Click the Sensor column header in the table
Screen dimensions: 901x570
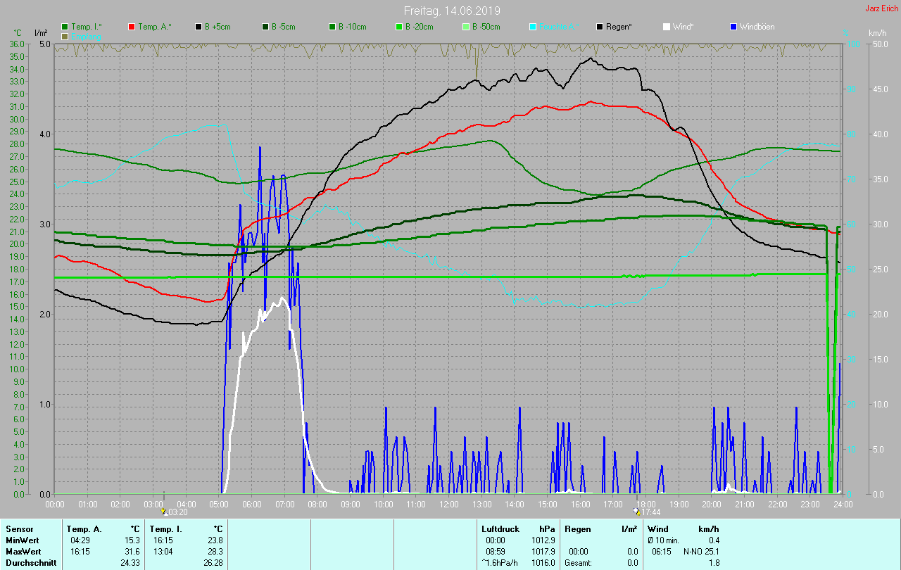(19, 528)
